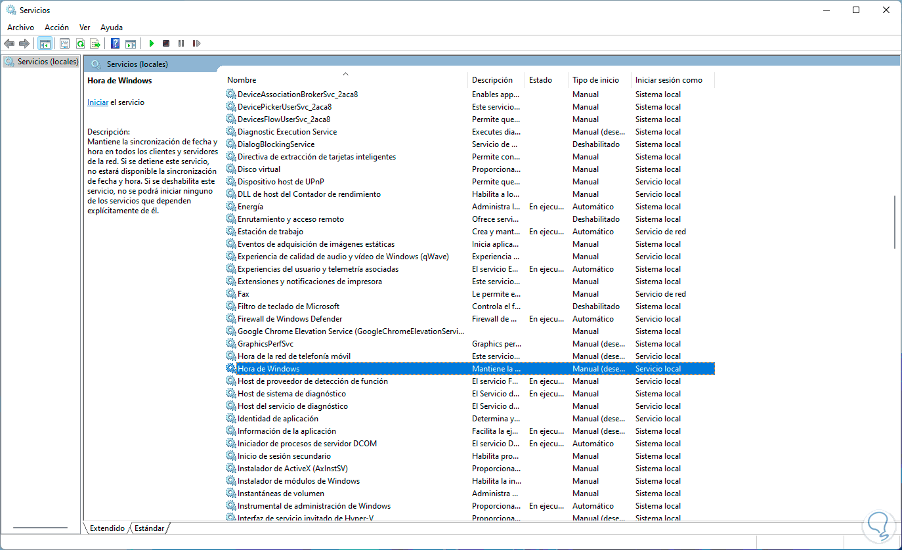
Task: Click the gear icon beside Identidad de aplicación
Action: coord(230,419)
